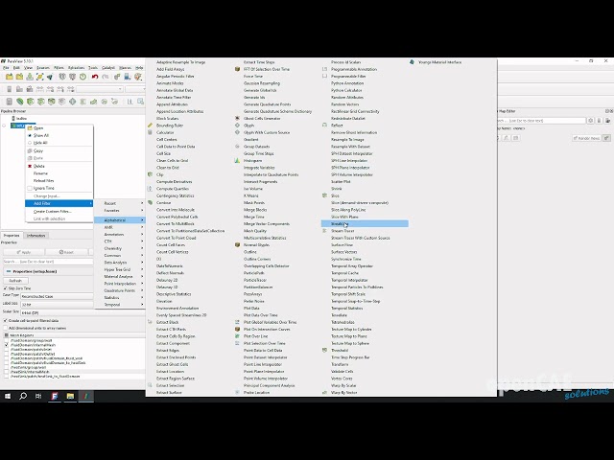The width and height of the screenshot is (614, 460).
Task: Click Histogram chart icon in filter list
Action: pos(237,160)
